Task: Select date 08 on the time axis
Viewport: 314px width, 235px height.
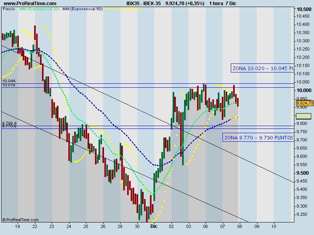Action: [x=239, y=226]
